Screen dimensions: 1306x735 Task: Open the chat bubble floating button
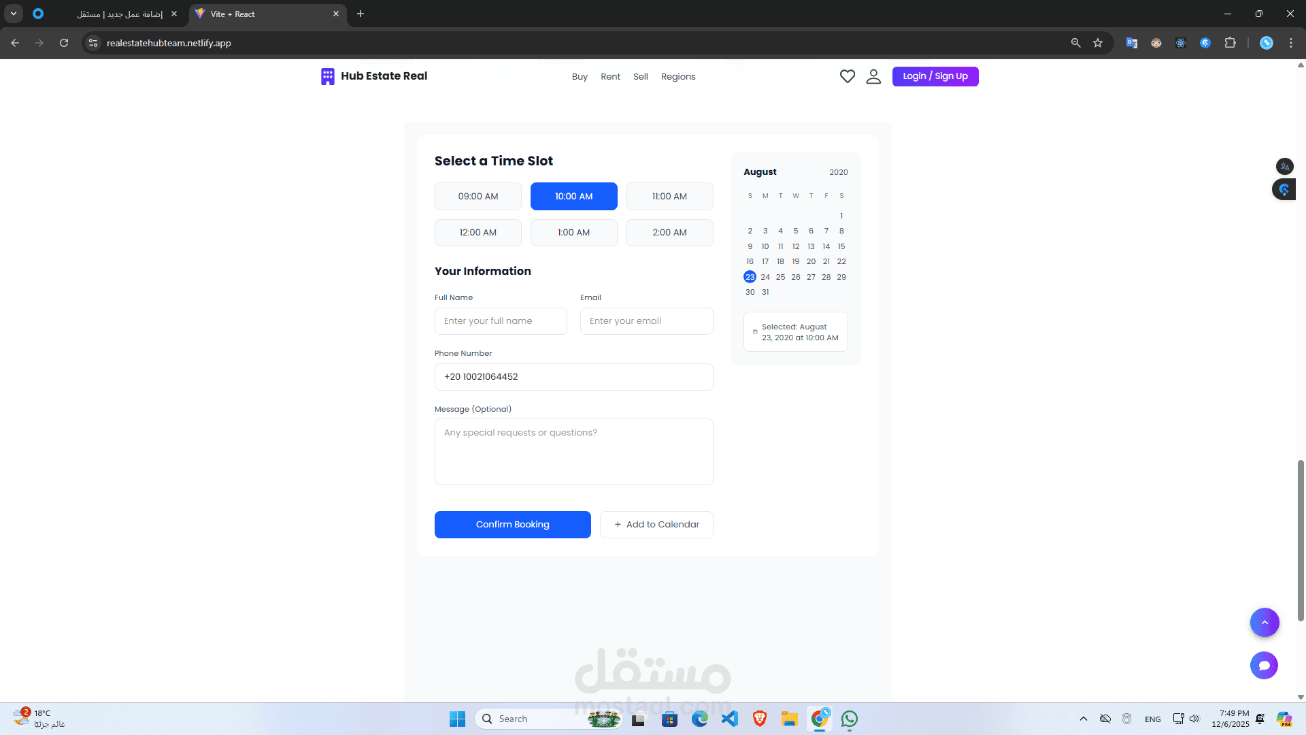click(x=1264, y=666)
